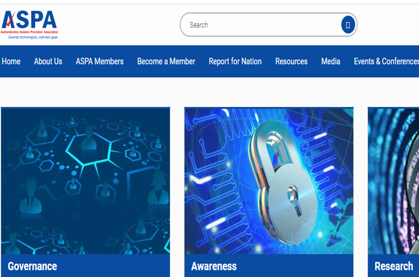Select ASPA Members in navigation bar
Viewport: 419px width, 277px height.
(100, 61)
